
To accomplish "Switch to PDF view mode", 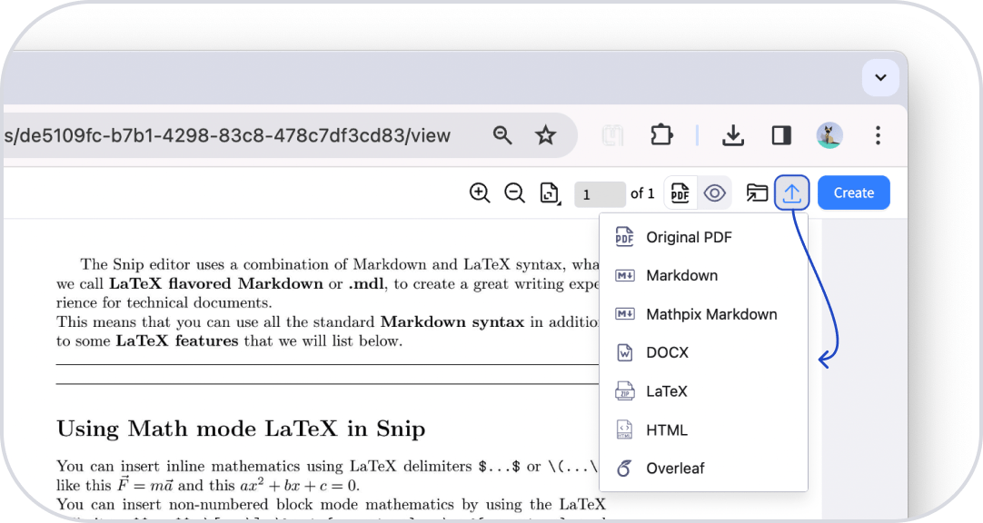I will (680, 192).
